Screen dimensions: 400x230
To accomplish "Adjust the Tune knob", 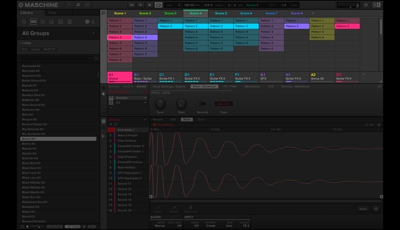I will coord(160,103).
